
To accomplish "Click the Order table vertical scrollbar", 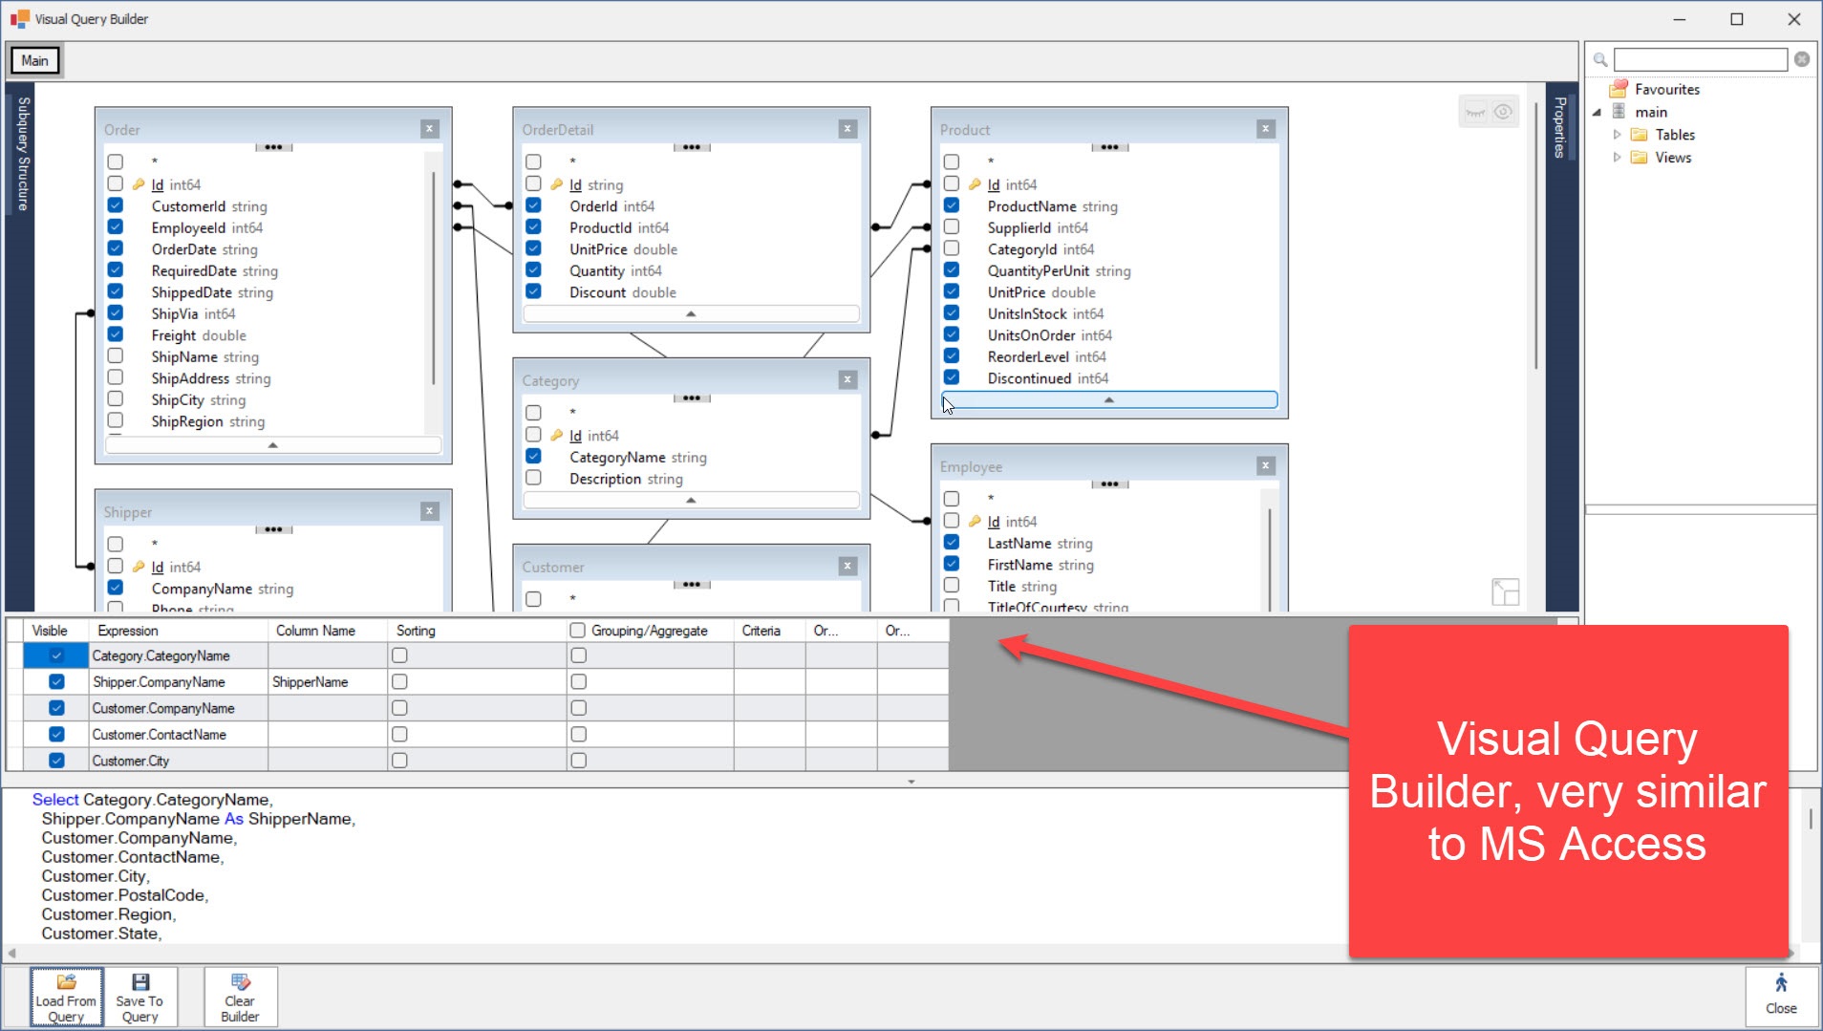I will tap(434, 277).
